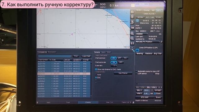
Task: Toggle the Fixed checkbox for VRM 2
Action: 155,94
